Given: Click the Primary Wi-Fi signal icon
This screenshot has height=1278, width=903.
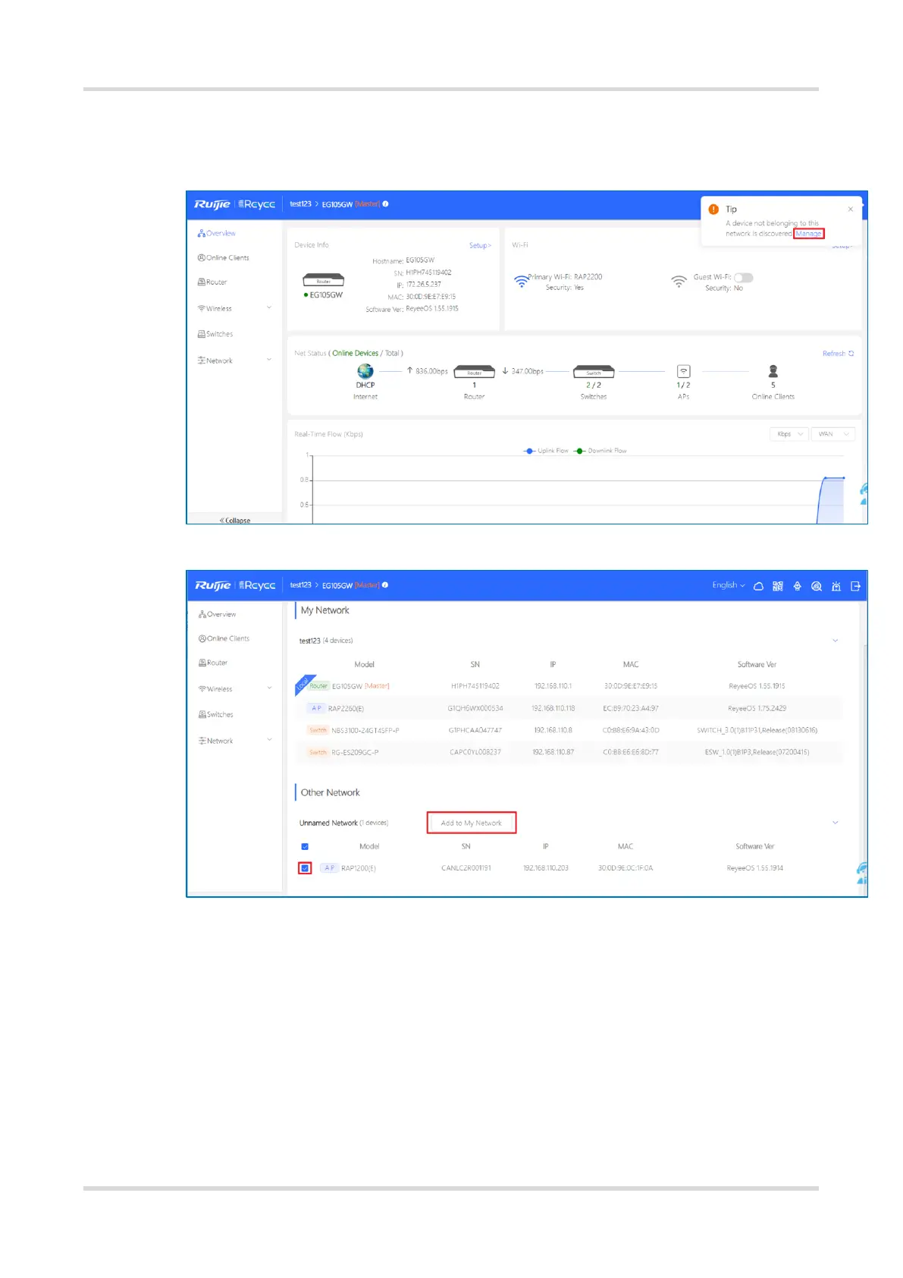Looking at the screenshot, I should pyautogui.click(x=521, y=281).
